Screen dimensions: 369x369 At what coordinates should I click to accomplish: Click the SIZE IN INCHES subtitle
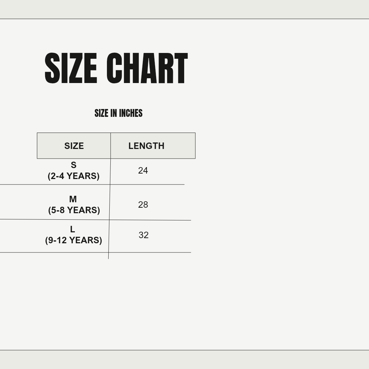(x=118, y=113)
